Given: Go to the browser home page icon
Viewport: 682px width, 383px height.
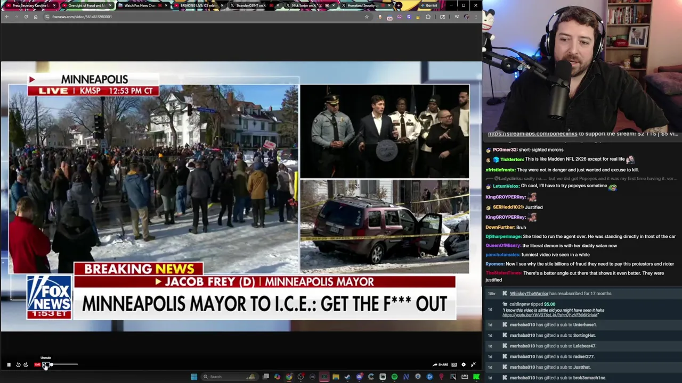Looking at the screenshot, I should pos(36,16).
